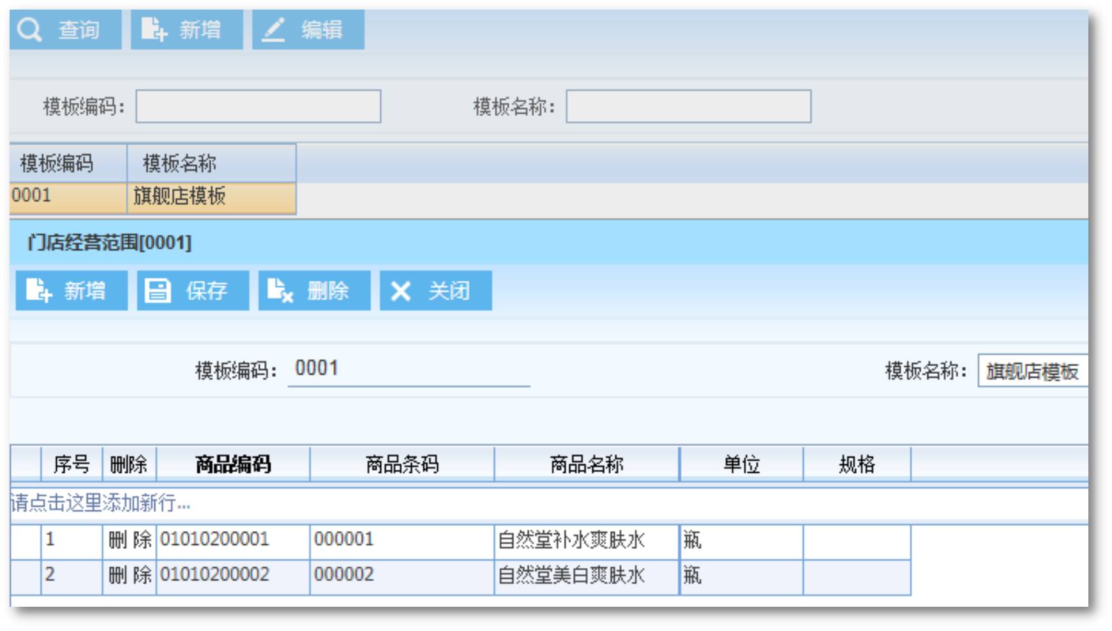Viewport: 1112px width, 631px height.
Task: Click the pencil icon on 编辑
Action: pyautogui.click(x=273, y=29)
